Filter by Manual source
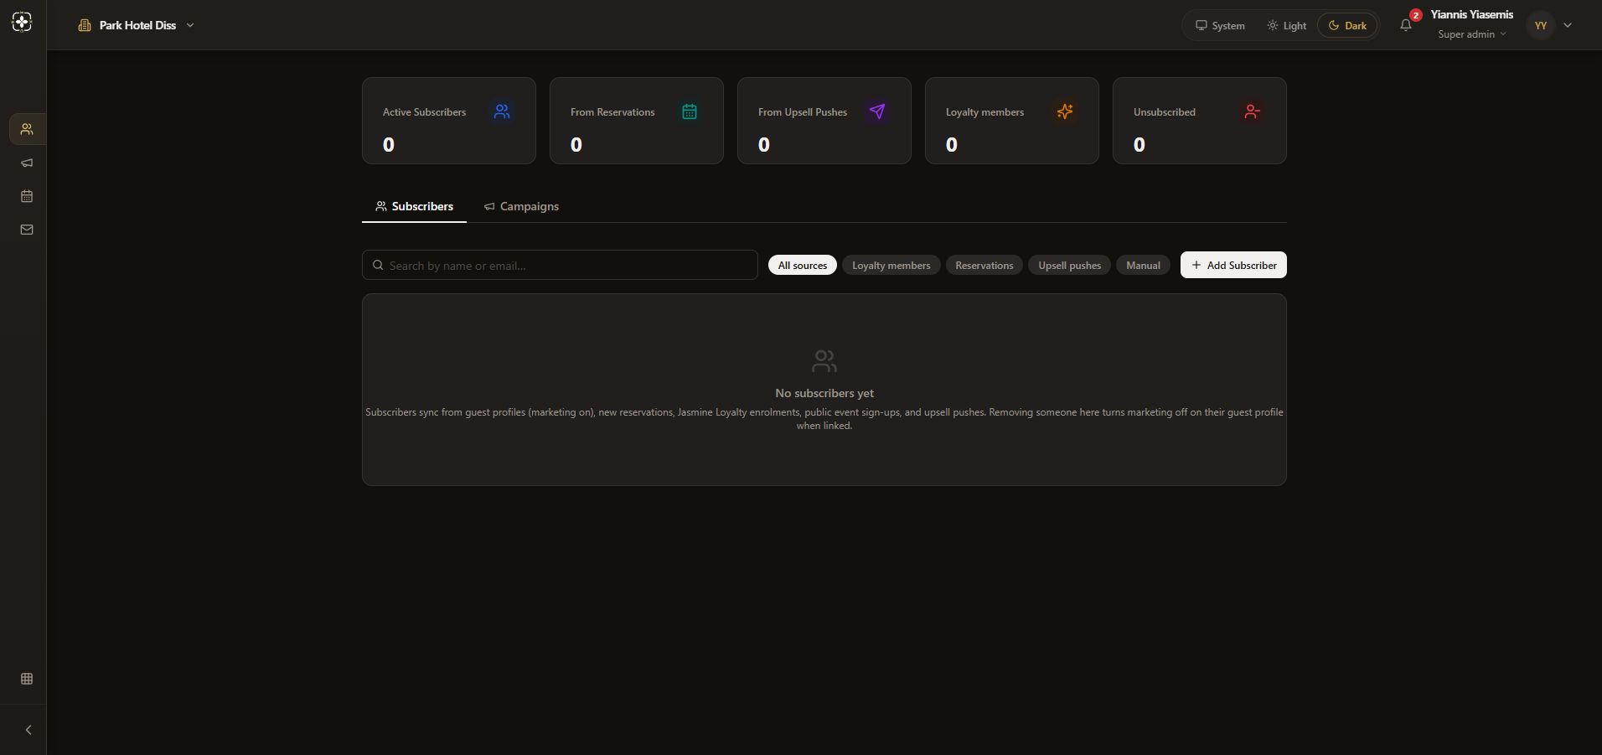This screenshot has height=755, width=1602. (x=1143, y=265)
